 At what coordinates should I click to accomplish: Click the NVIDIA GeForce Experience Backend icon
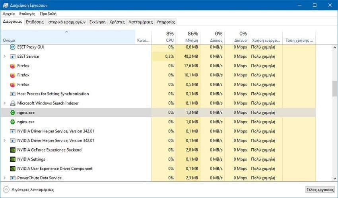tap(13, 150)
